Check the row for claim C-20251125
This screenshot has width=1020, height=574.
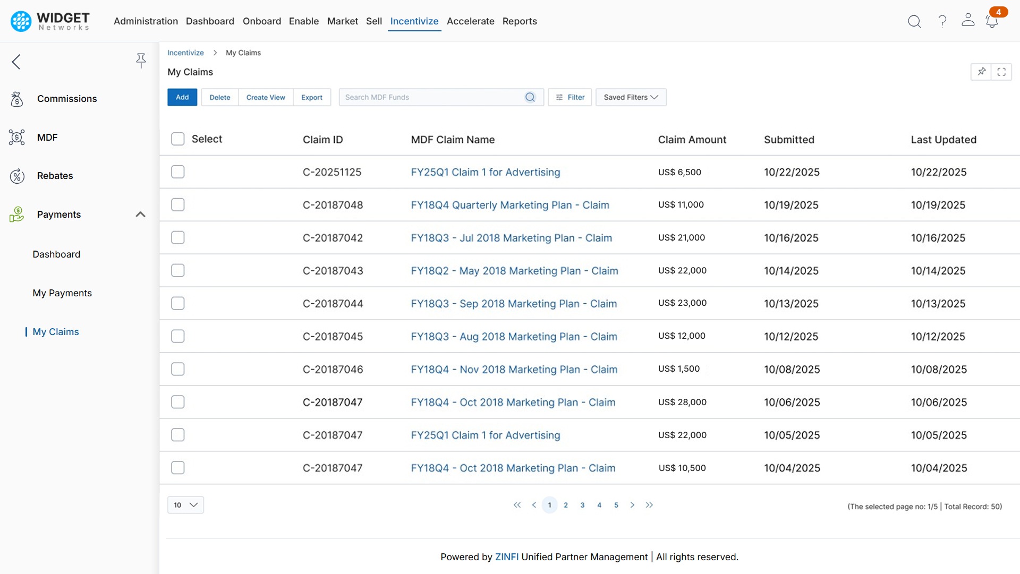178,172
